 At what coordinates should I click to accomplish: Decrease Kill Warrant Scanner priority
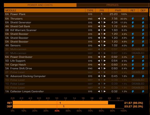[99, 30]
